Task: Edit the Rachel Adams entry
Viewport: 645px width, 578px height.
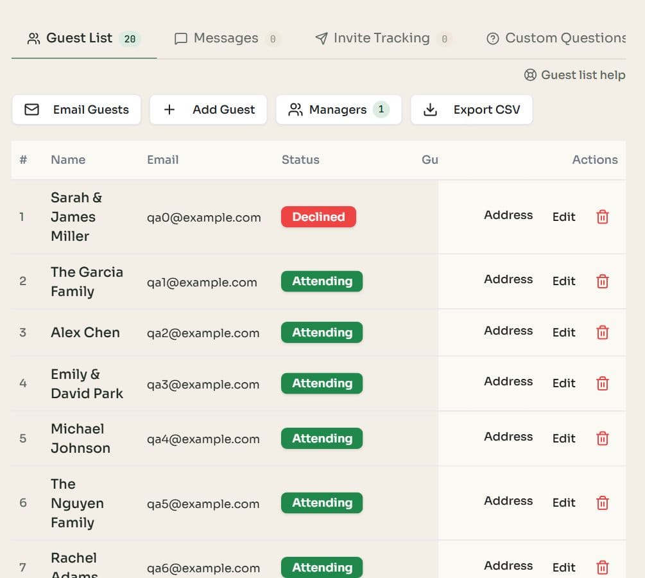Action: pos(563,567)
